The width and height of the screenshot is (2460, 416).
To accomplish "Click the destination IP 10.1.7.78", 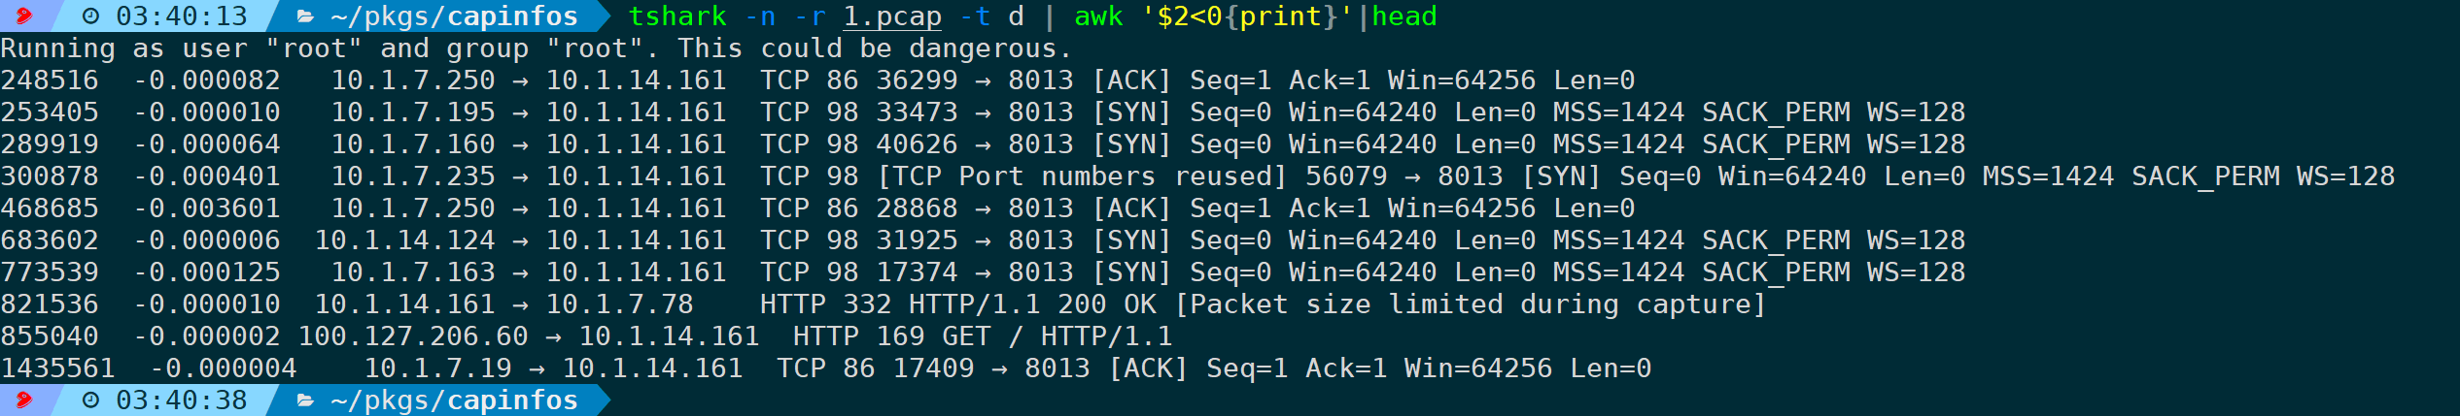I will pos(620,304).
